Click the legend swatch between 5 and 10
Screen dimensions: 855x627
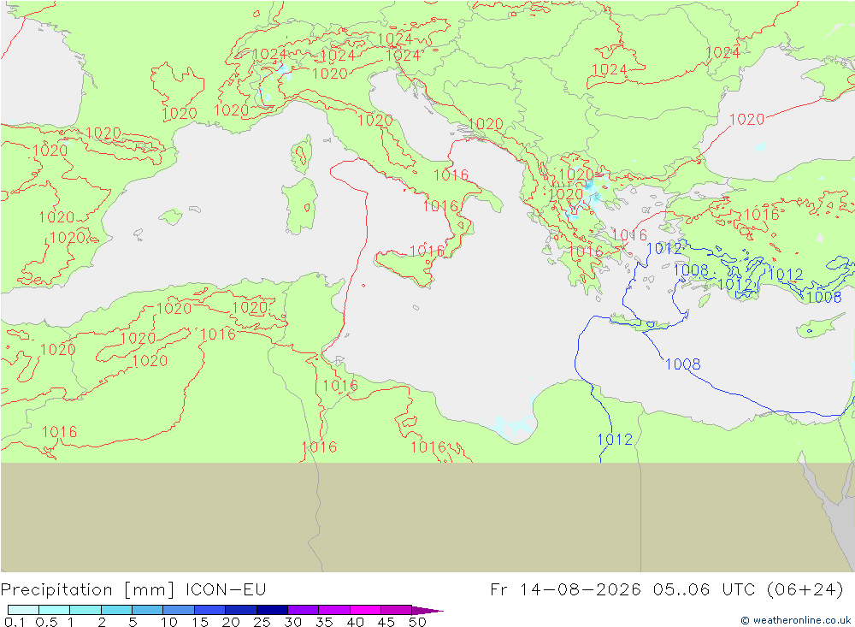[x=147, y=610]
